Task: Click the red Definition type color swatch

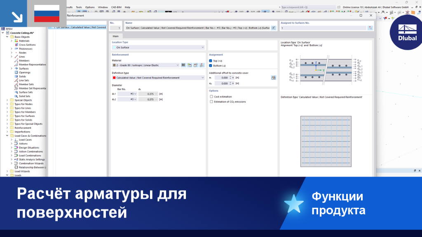Action: tap(114, 78)
